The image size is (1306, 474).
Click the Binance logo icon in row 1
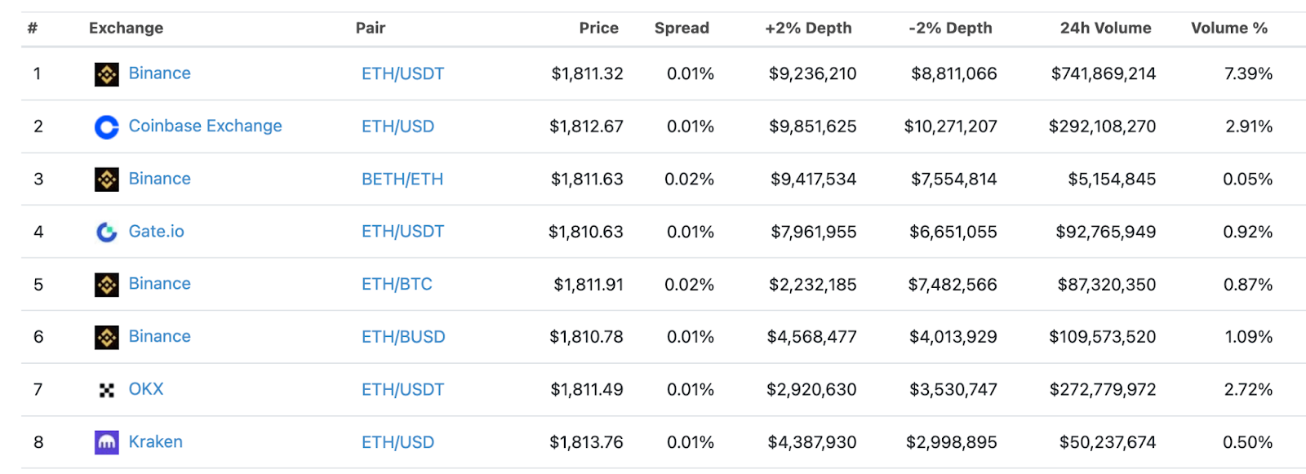click(x=106, y=74)
